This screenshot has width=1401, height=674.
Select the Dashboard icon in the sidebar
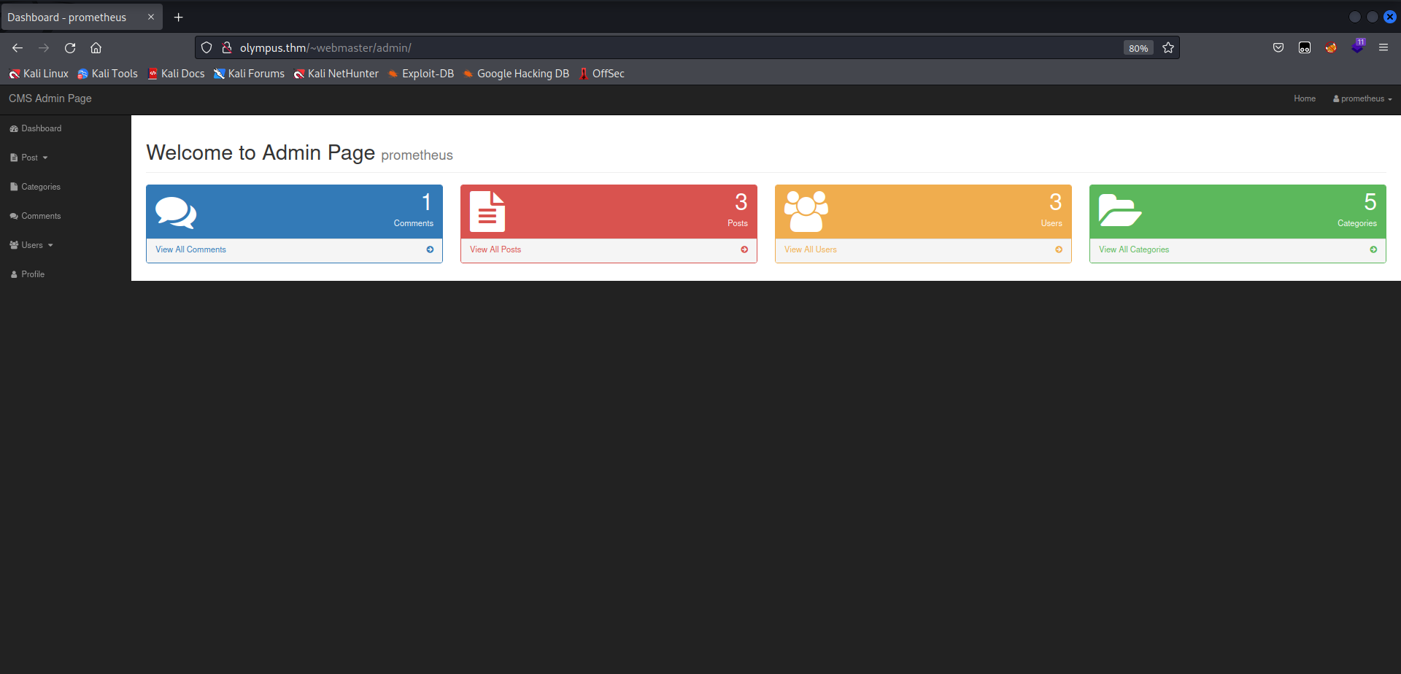[x=14, y=128]
